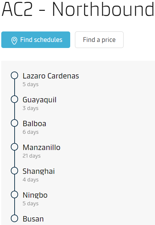Select the Manzanillo port name
Viewport: 155px width, 225px height.
[x=41, y=147]
